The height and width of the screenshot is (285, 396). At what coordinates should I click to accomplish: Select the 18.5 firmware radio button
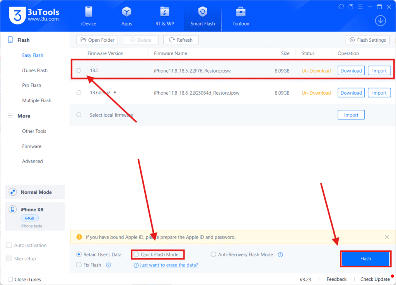pos(79,70)
